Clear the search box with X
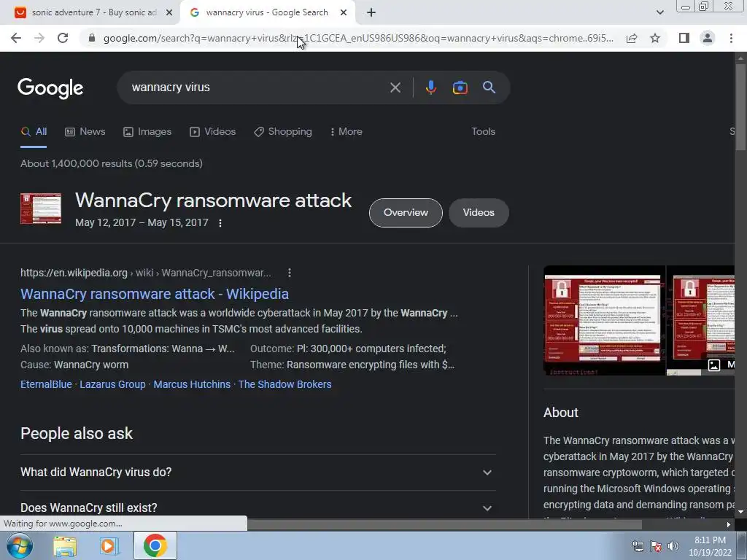747x560 pixels. click(395, 87)
